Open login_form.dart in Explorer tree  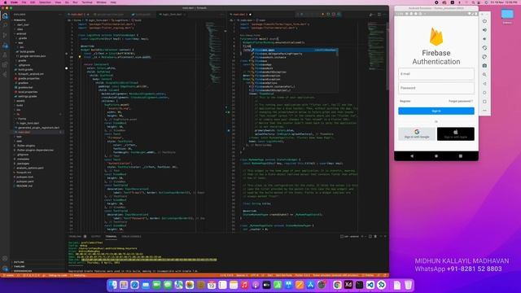tap(29, 123)
